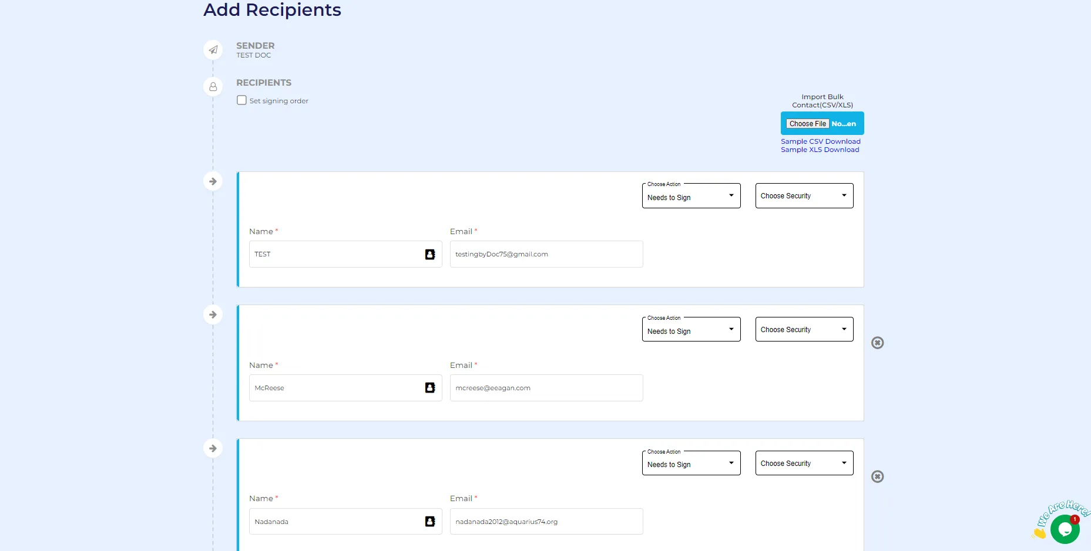This screenshot has width=1091, height=551.
Task: Click the nadanada2012@aquarius74.org email field
Action: [x=546, y=522]
